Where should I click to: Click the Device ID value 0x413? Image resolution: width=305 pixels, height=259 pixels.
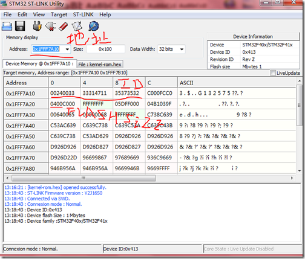coord(249,52)
